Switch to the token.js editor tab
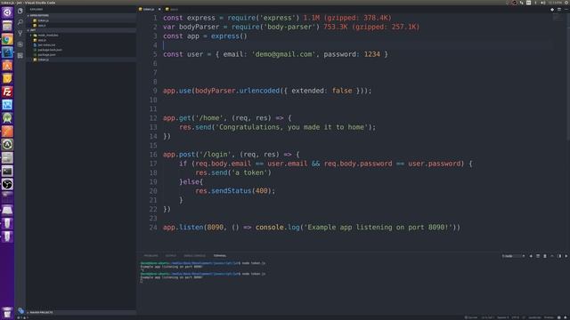The width and height of the screenshot is (570, 320). tap(148, 9)
